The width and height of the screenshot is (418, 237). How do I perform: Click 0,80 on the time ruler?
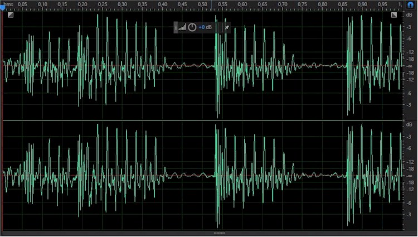[x=323, y=4]
